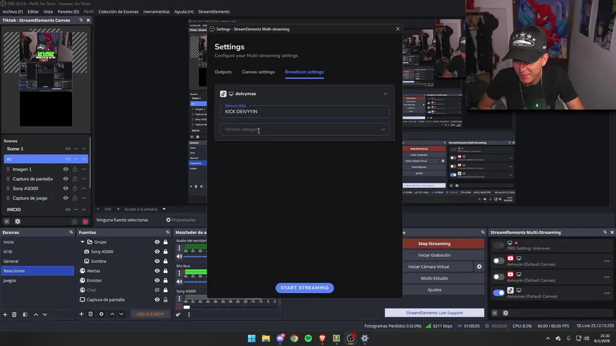Open advanced audio properties in mixer footer

point(178,315)
